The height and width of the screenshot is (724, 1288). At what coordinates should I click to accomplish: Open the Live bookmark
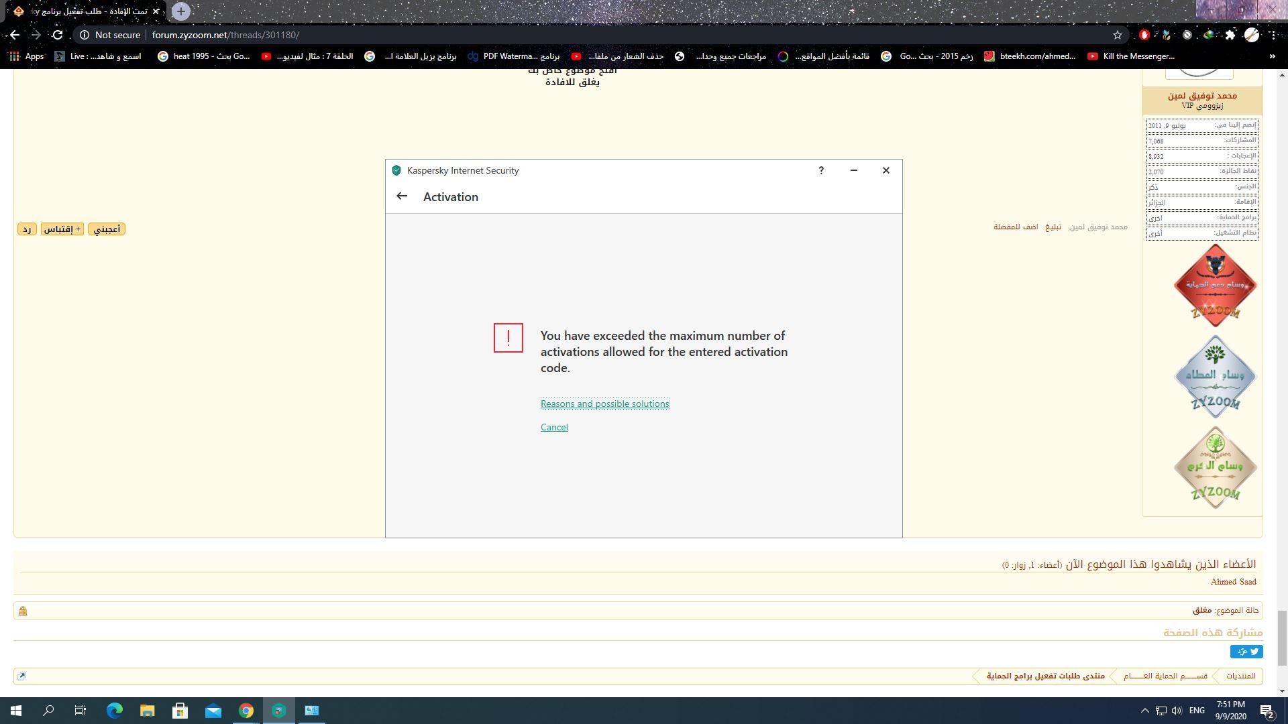pyautogui.click(x=98, y=56)
